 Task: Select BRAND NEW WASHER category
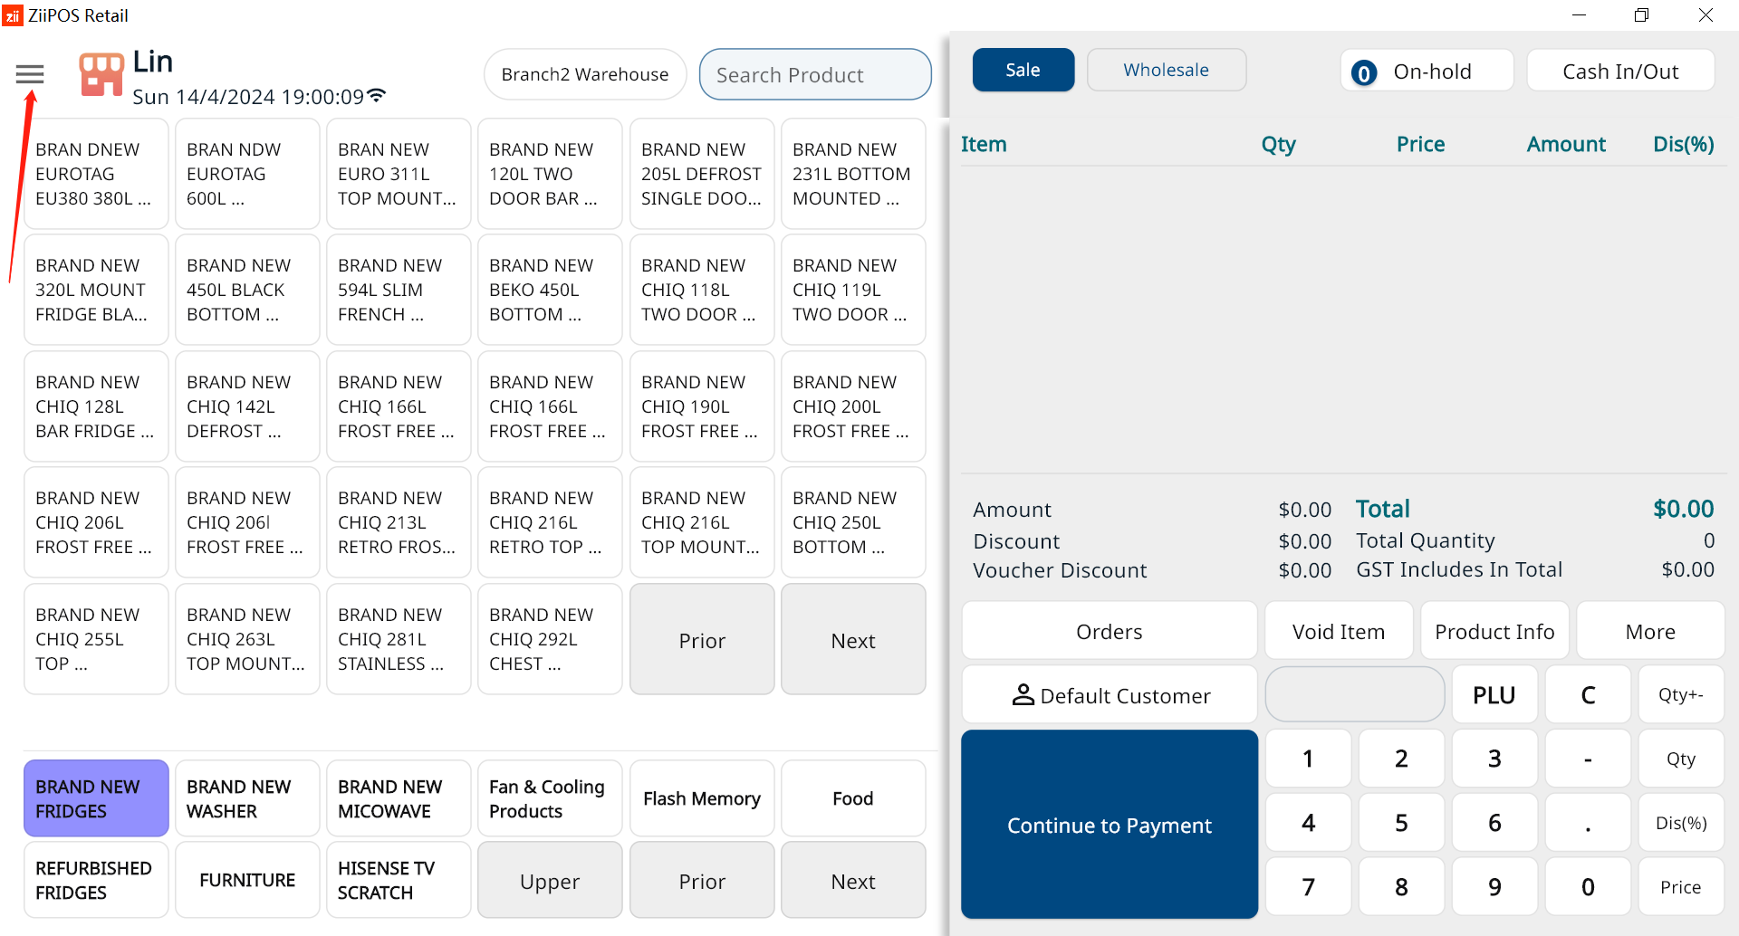[247, 798]
